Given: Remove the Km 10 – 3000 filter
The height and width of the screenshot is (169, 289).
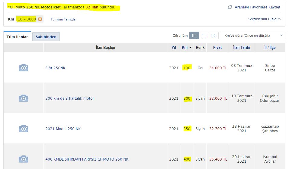Looking at the screenshot, I should (40, 19).
